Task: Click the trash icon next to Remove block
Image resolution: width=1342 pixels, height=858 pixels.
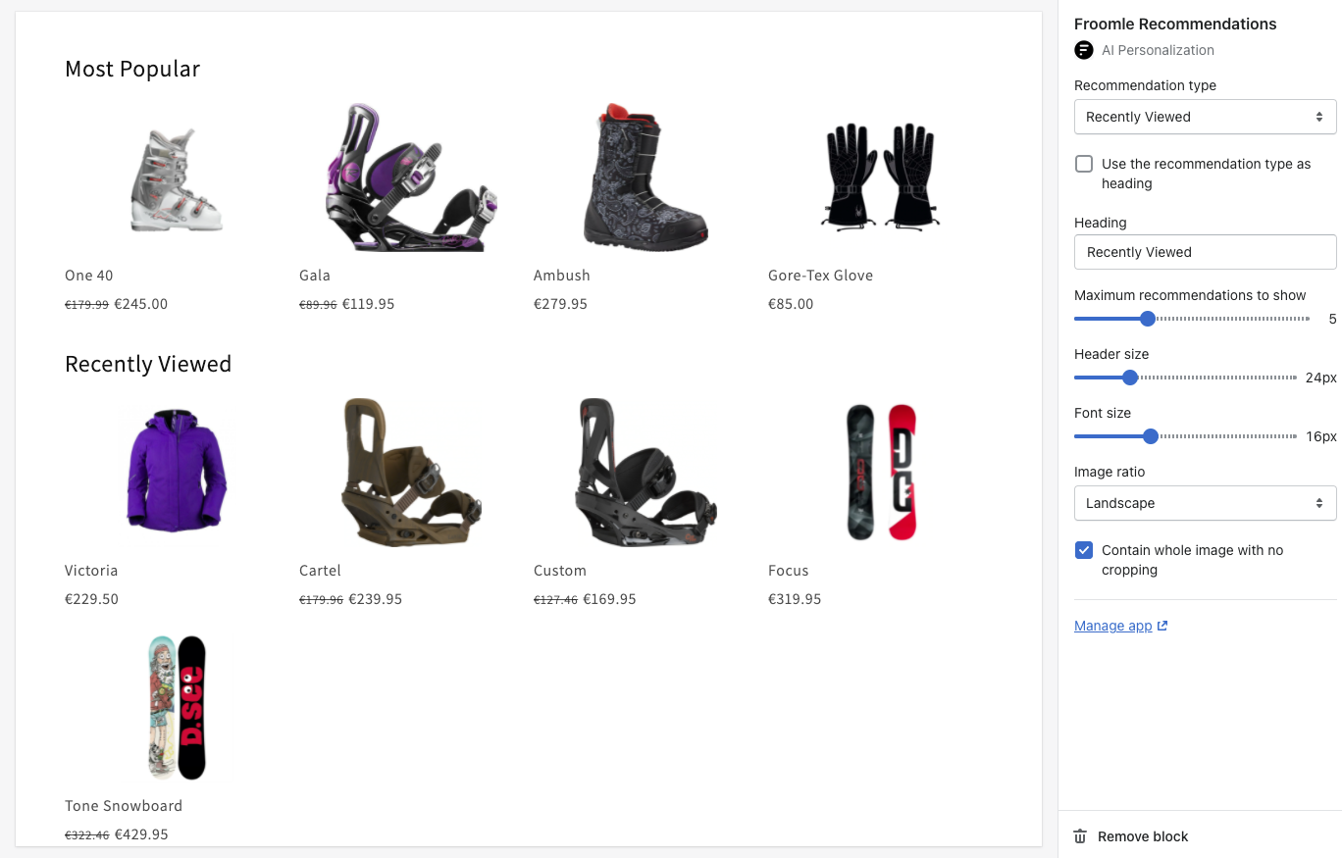Action: coord(1079,836)
